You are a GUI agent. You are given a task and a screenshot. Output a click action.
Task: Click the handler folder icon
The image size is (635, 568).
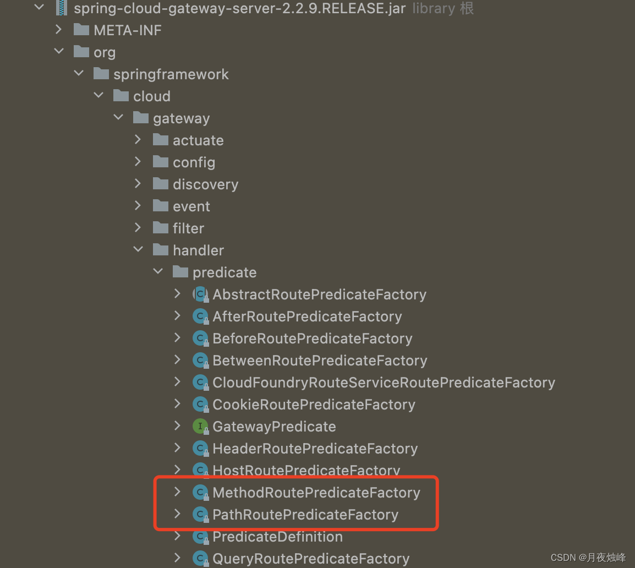pyautogui.click(x=160, y=249)
